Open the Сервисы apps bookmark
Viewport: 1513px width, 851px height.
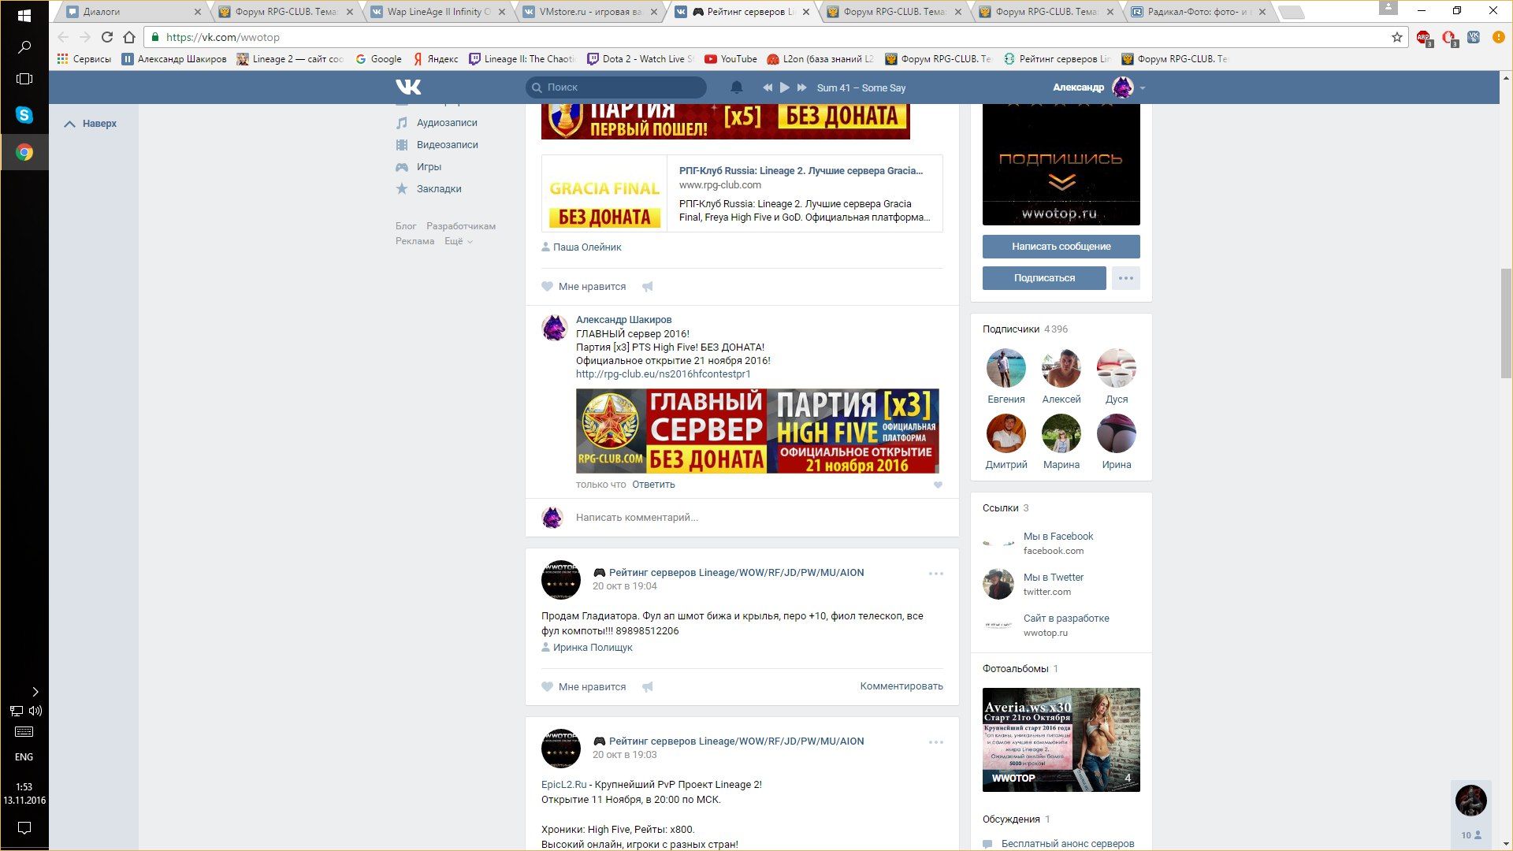click(84, 59)
